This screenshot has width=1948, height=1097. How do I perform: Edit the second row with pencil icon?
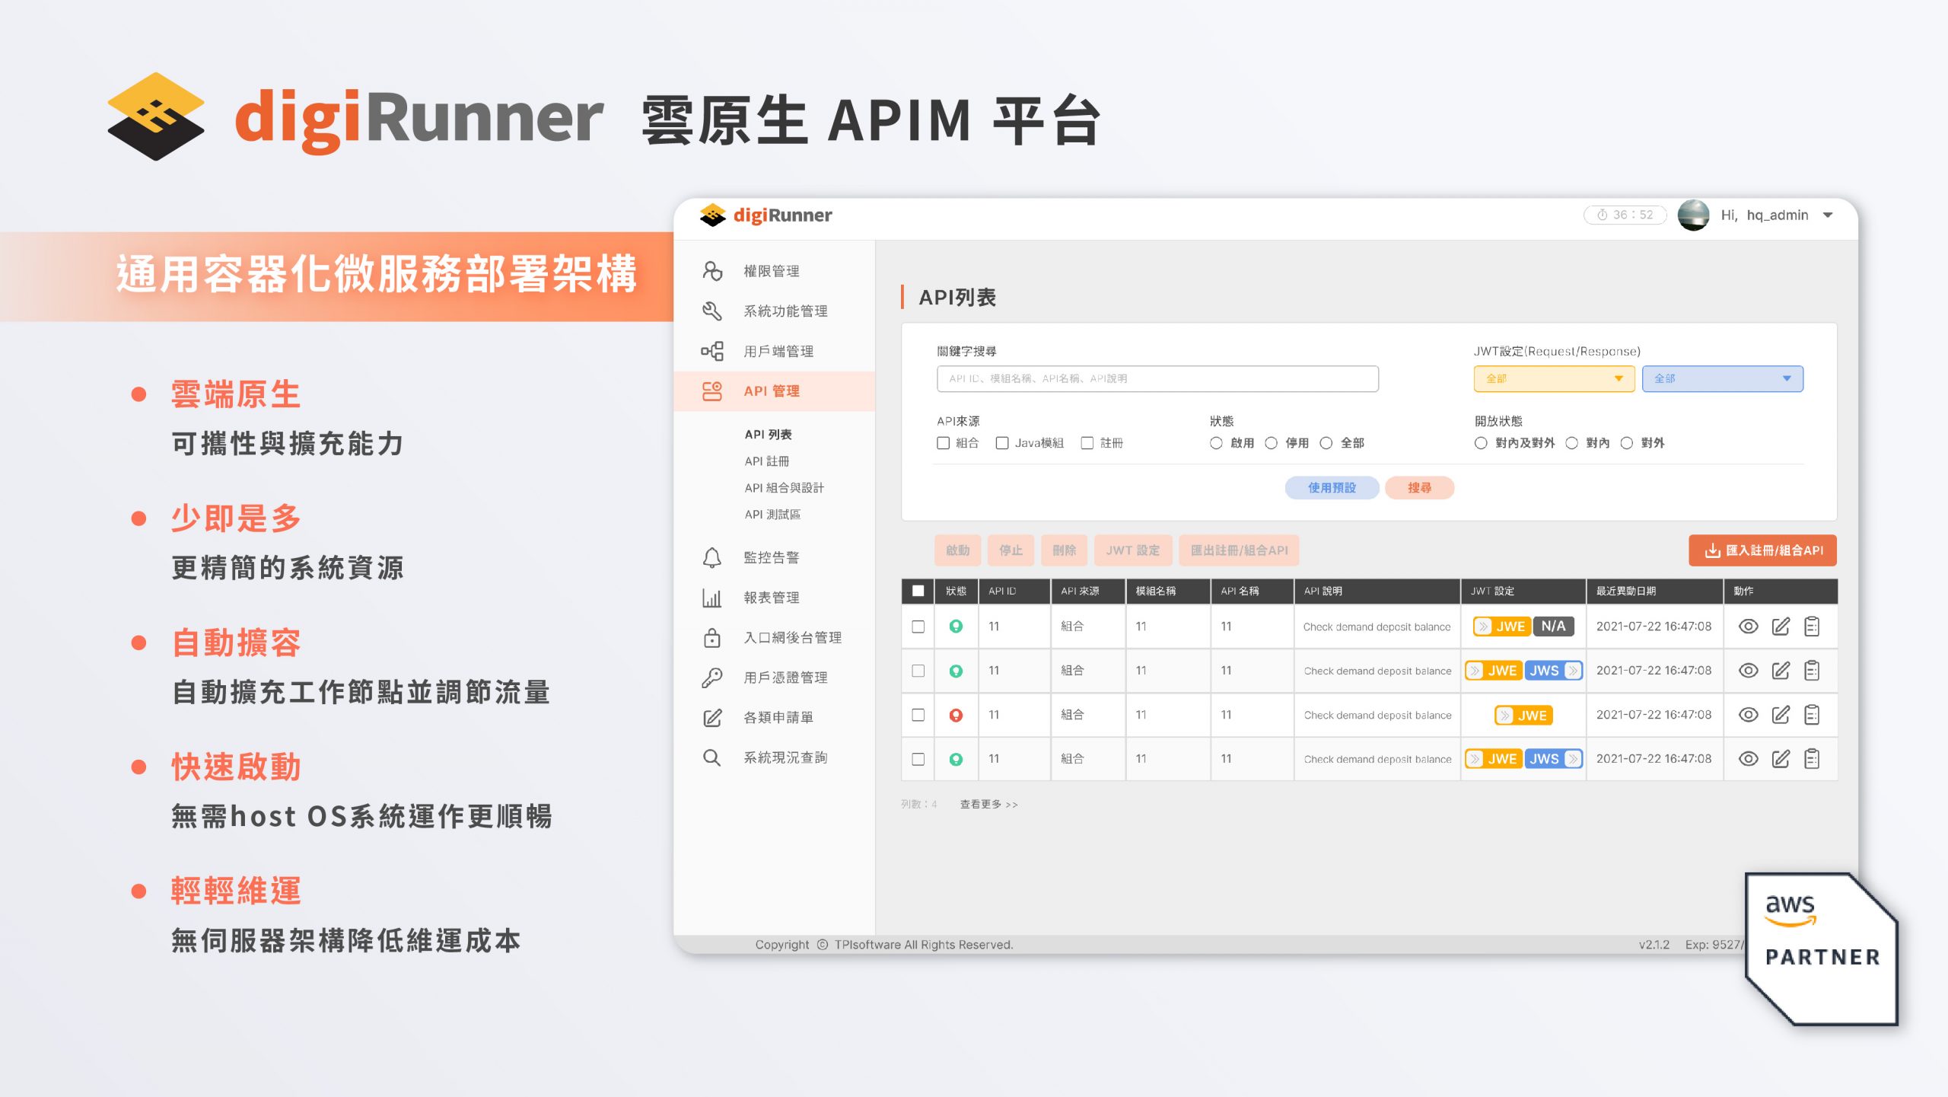(1781, 671)
